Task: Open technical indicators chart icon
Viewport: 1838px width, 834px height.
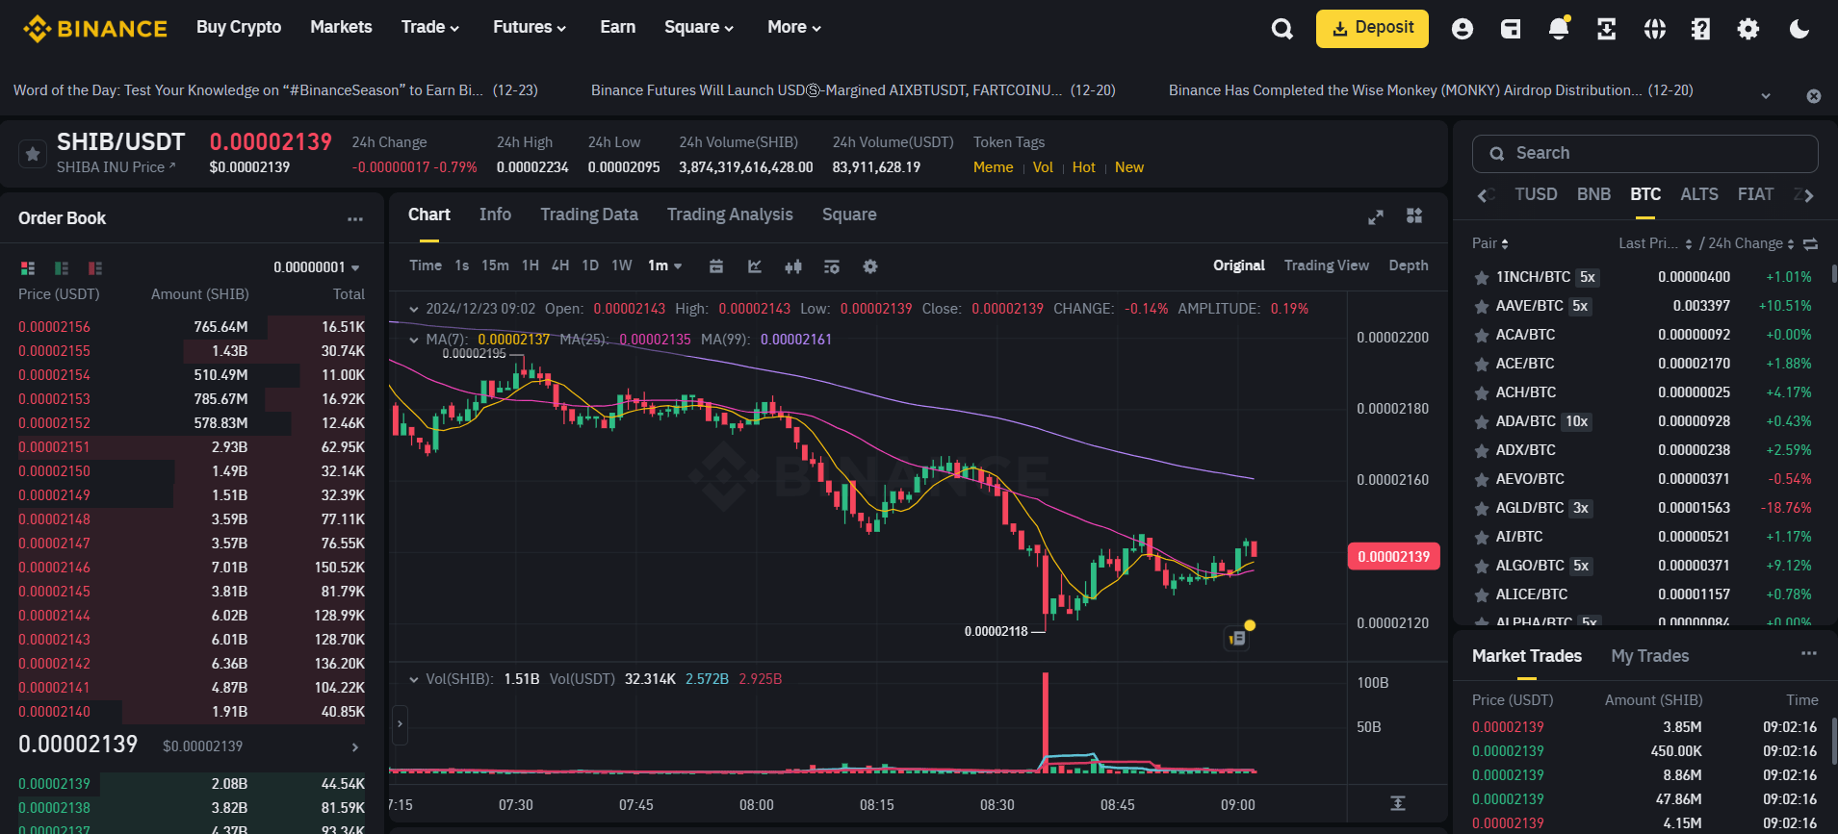Action: click(x=755, y=266)
